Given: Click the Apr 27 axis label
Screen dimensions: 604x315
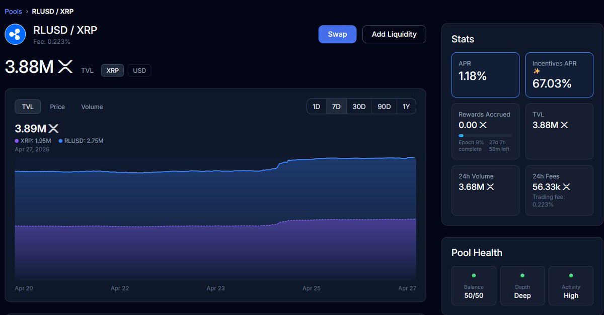Looking at the screenshot, I should coord(407,288).
